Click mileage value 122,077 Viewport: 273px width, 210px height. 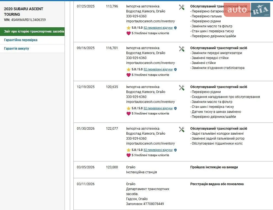pos(112,129)
